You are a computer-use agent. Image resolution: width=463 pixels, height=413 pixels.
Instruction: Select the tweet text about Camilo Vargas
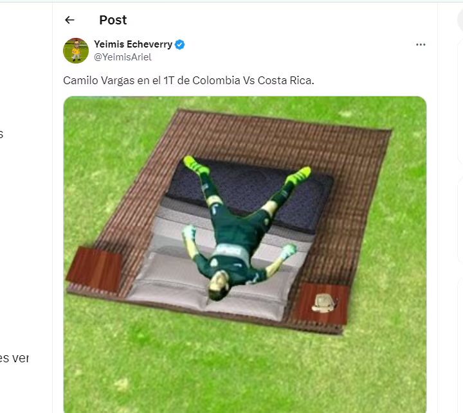pos(188,80)
